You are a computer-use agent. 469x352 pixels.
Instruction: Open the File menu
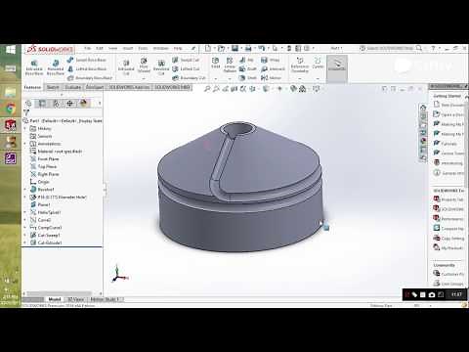pyautogui.click(x=87, y=48)
